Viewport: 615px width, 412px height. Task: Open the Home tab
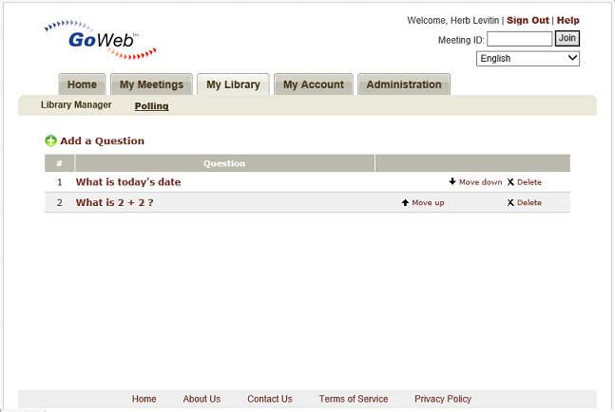click(82, 84)
